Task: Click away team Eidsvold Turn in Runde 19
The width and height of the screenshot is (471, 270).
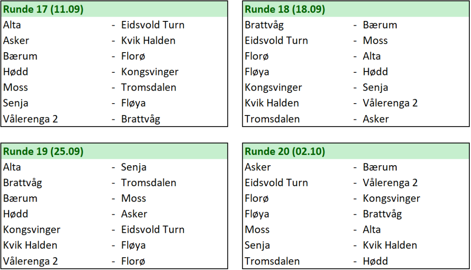Action: (x=153, y=229)
